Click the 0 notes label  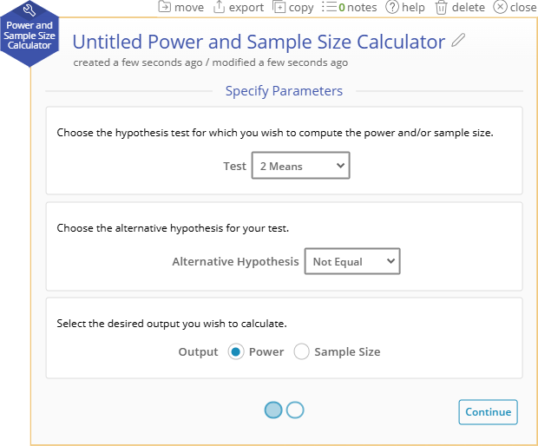coord(358,7)
